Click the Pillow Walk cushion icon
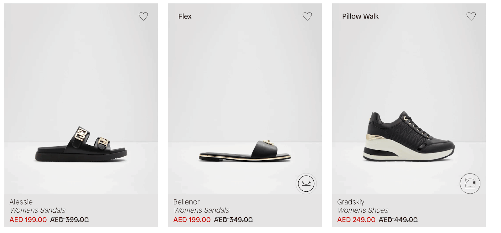This screenshot has height=233, width=501. tap(470, 183)
